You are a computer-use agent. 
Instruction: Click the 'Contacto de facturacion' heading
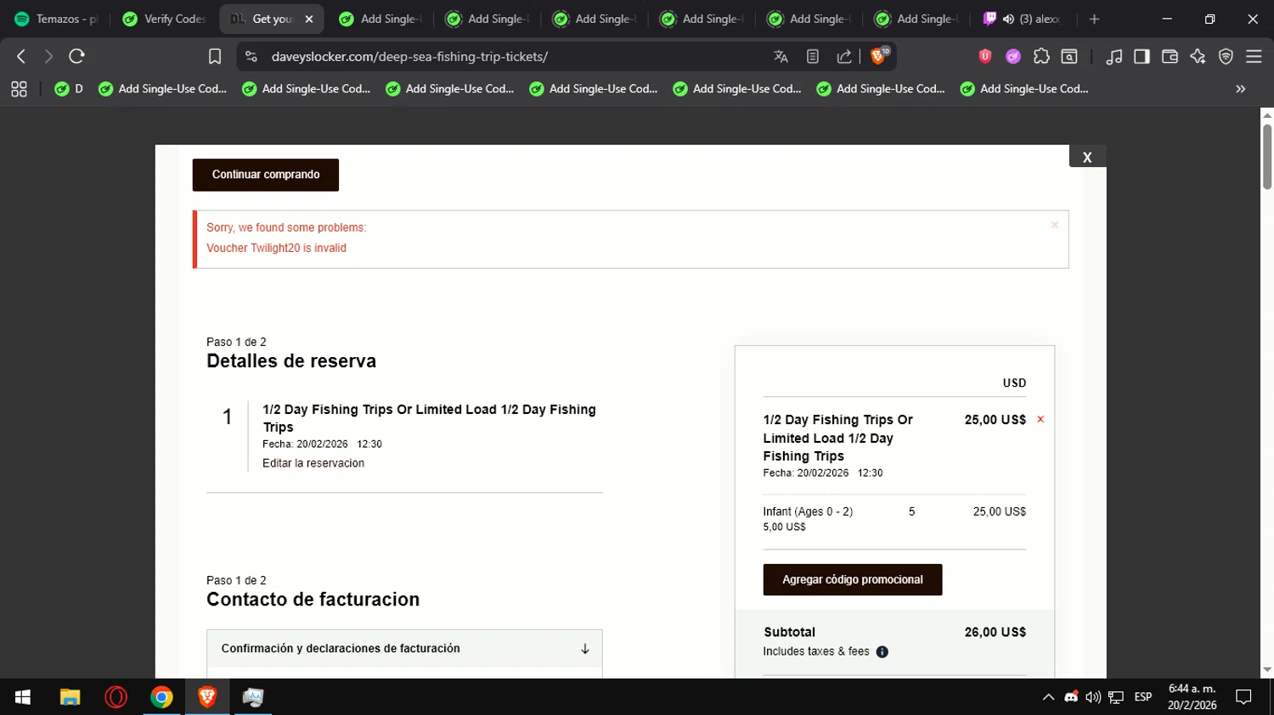click(313, 599)
